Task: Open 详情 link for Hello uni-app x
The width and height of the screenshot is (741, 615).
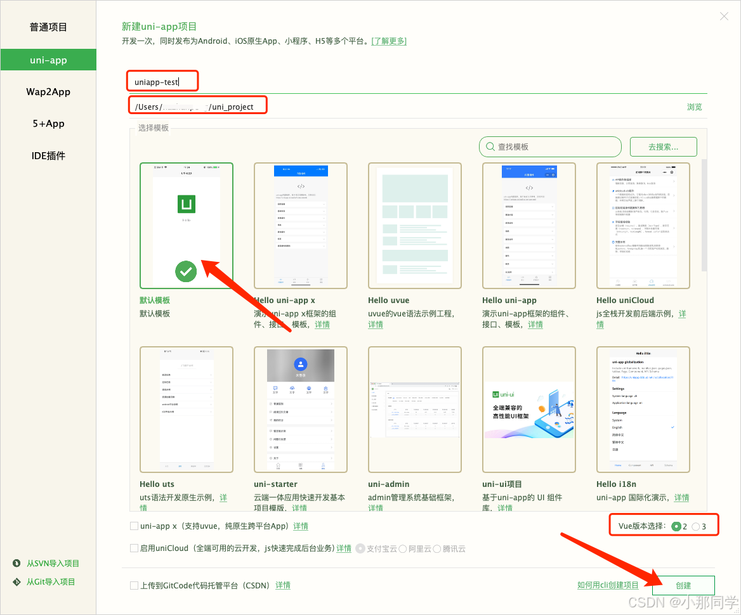Action: (x=322, y=325)
